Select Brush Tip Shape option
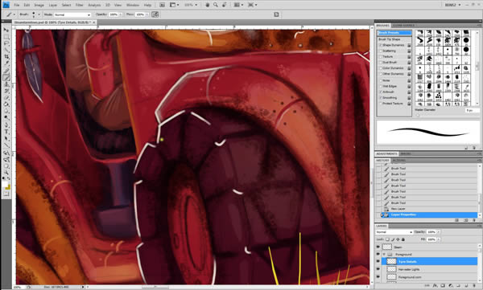This screenshot has height=290, width=483. pos(390,39)
